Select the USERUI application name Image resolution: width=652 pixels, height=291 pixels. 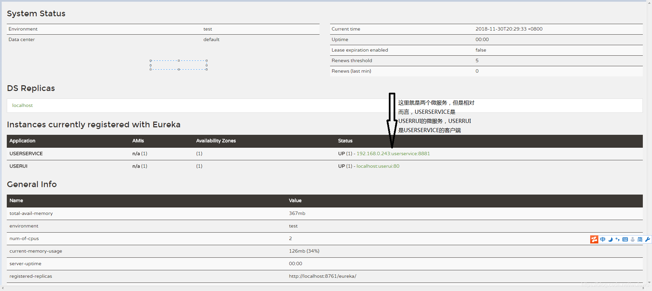pyautogui.click(x=18, y=166)
